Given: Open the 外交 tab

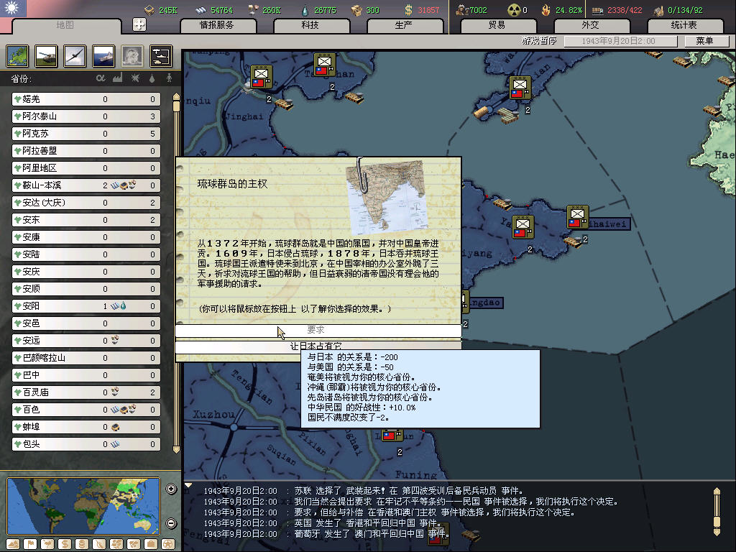Looking at the screenshot, I should [x=591, y=25].
